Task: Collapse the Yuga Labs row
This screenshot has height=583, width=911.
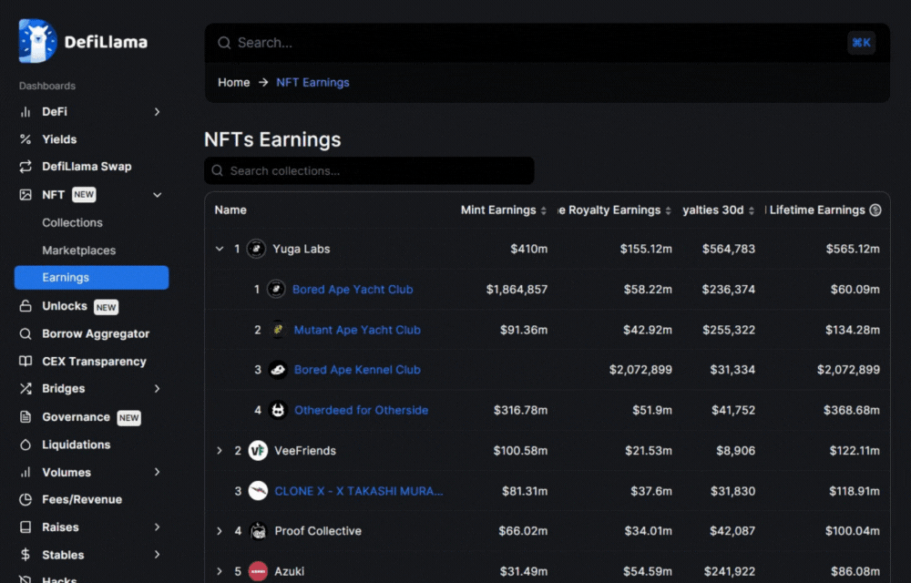Action: (x=220, y=249)
